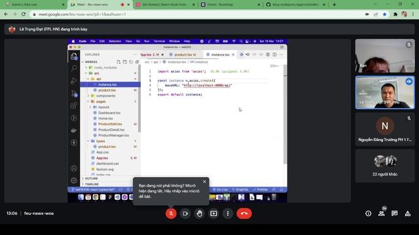The image size is (419, 235).
Task: Open the Chrome tab search dropdown
Action: (375, 5)
